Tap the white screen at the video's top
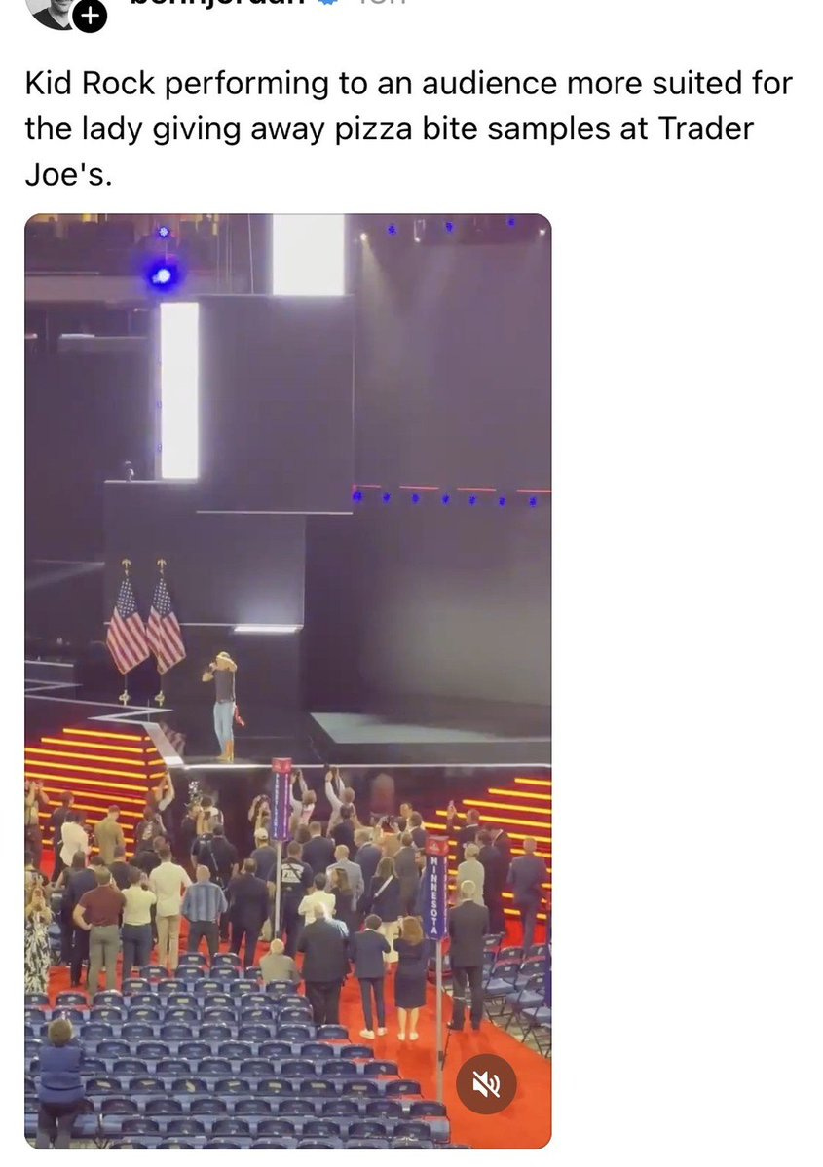823x1167 pixels. tap(309, 255)
